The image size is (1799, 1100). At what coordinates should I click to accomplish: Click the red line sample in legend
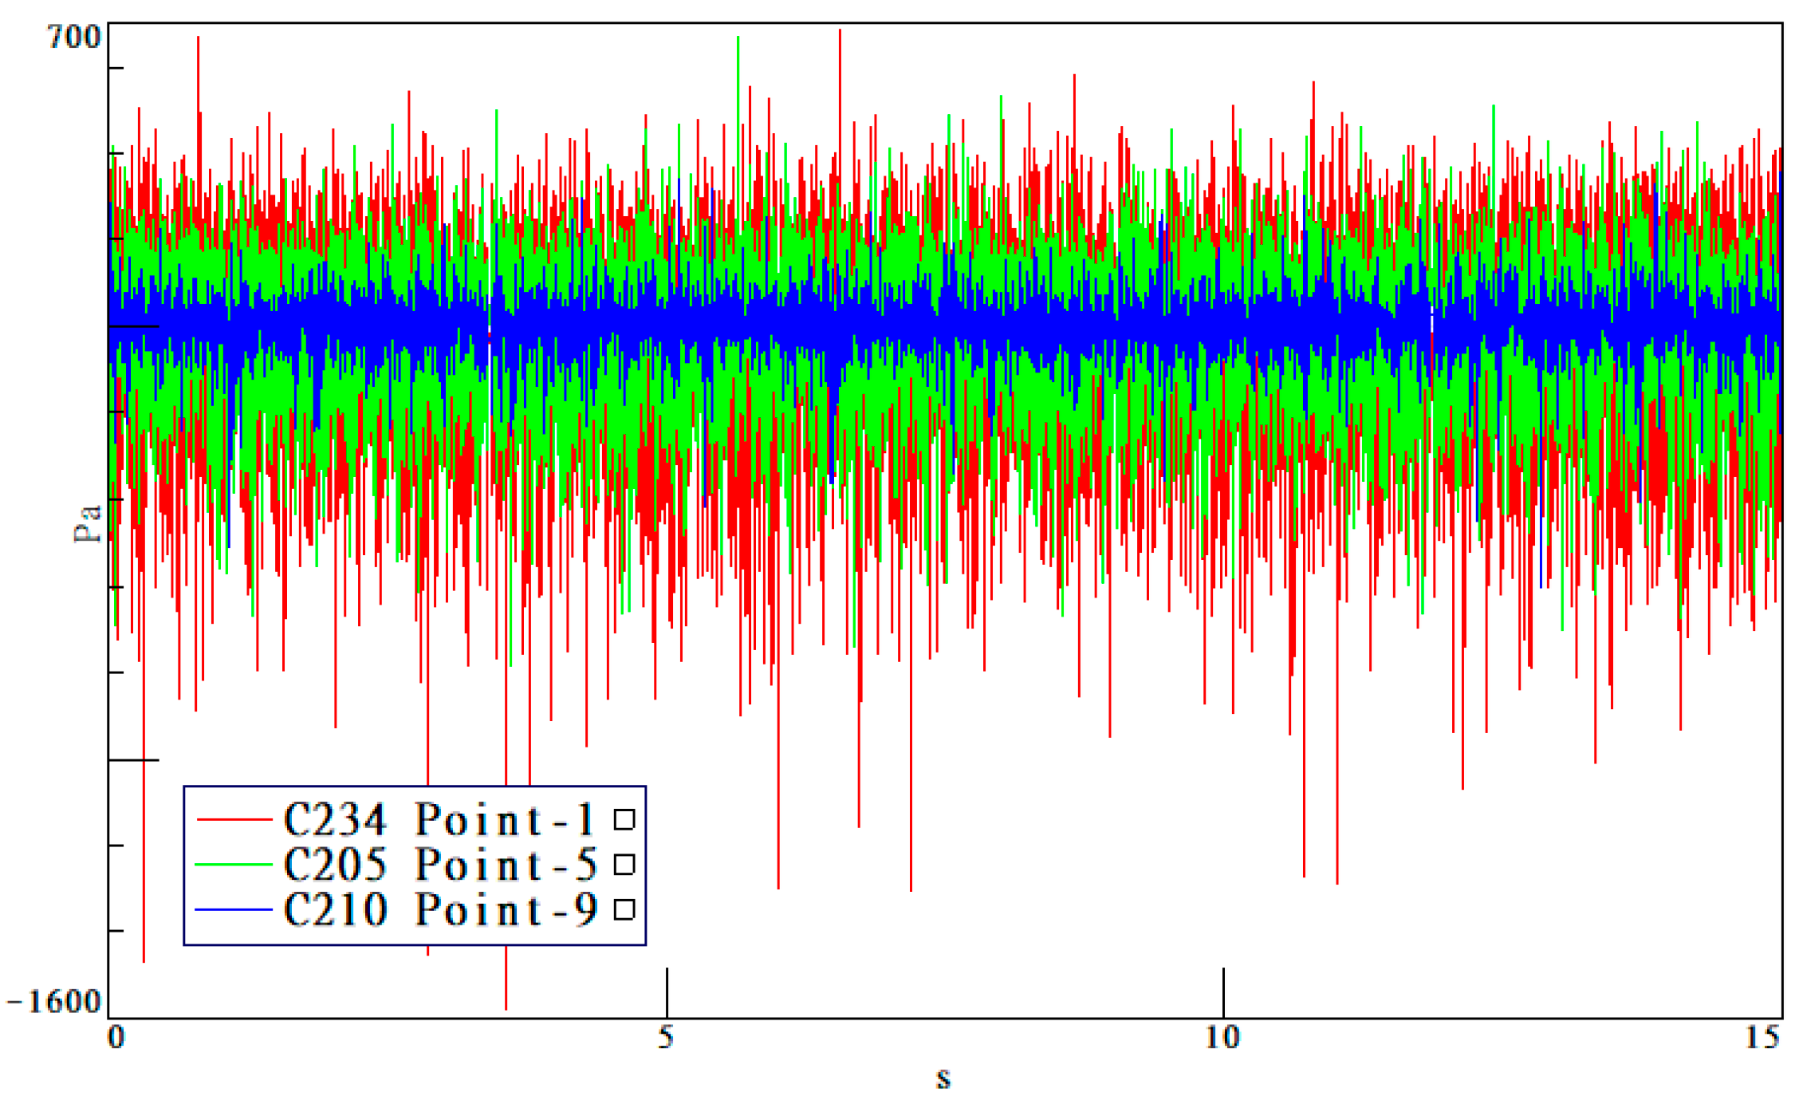(x=234, y=819)
